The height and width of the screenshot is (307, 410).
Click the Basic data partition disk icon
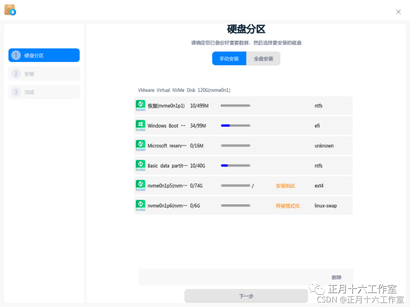point(140,166)
